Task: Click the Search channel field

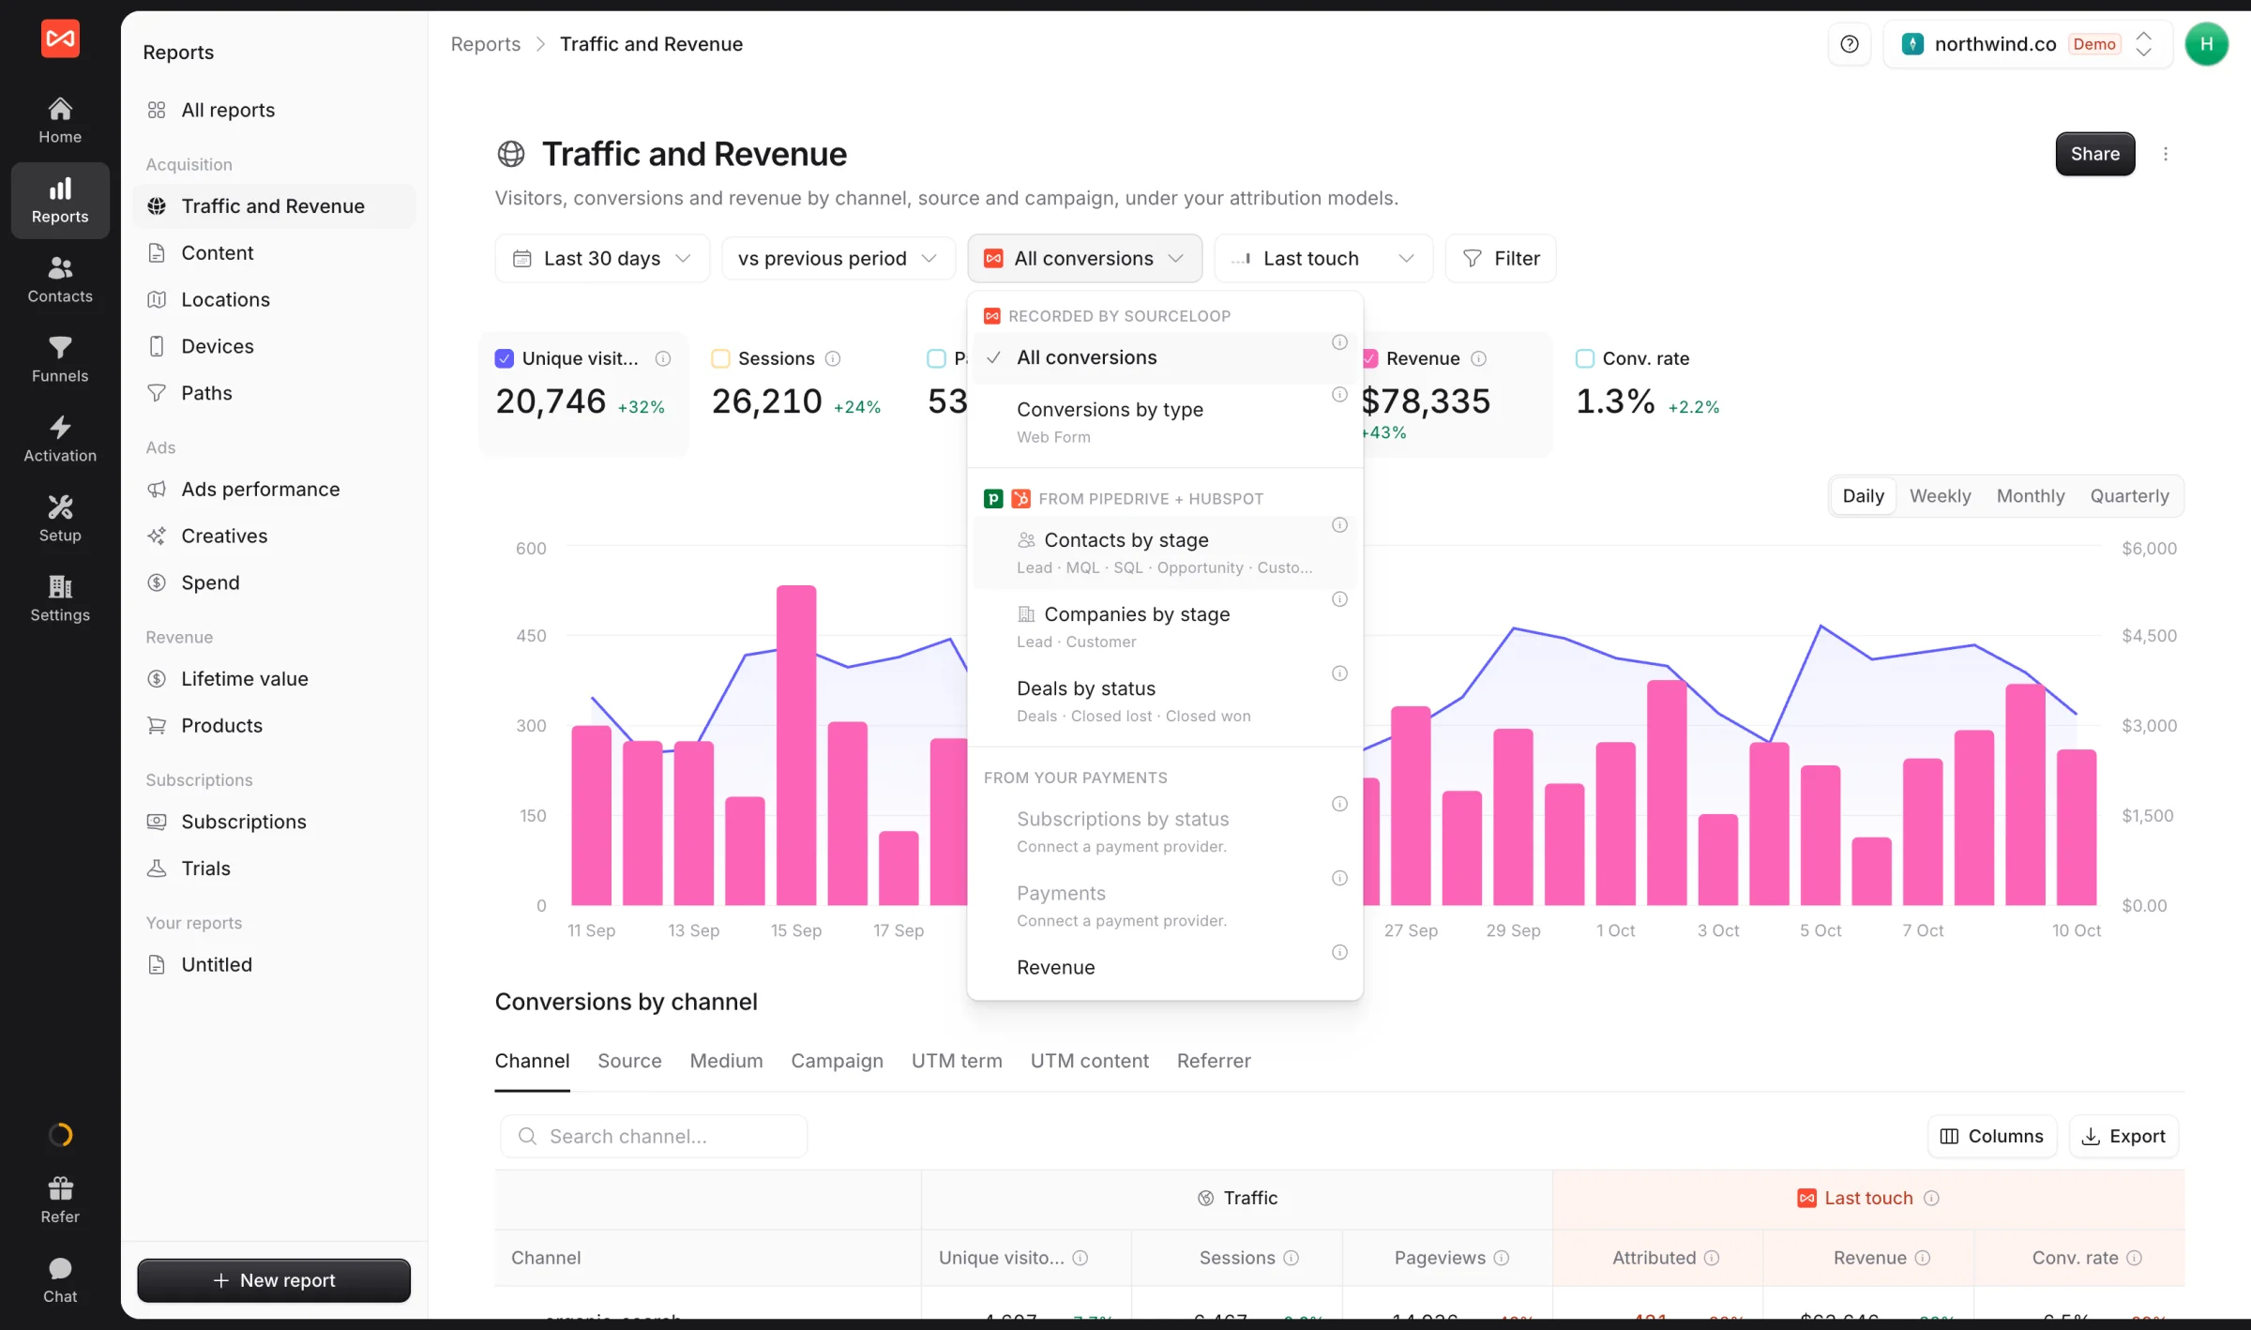Action: [654, 1136]
